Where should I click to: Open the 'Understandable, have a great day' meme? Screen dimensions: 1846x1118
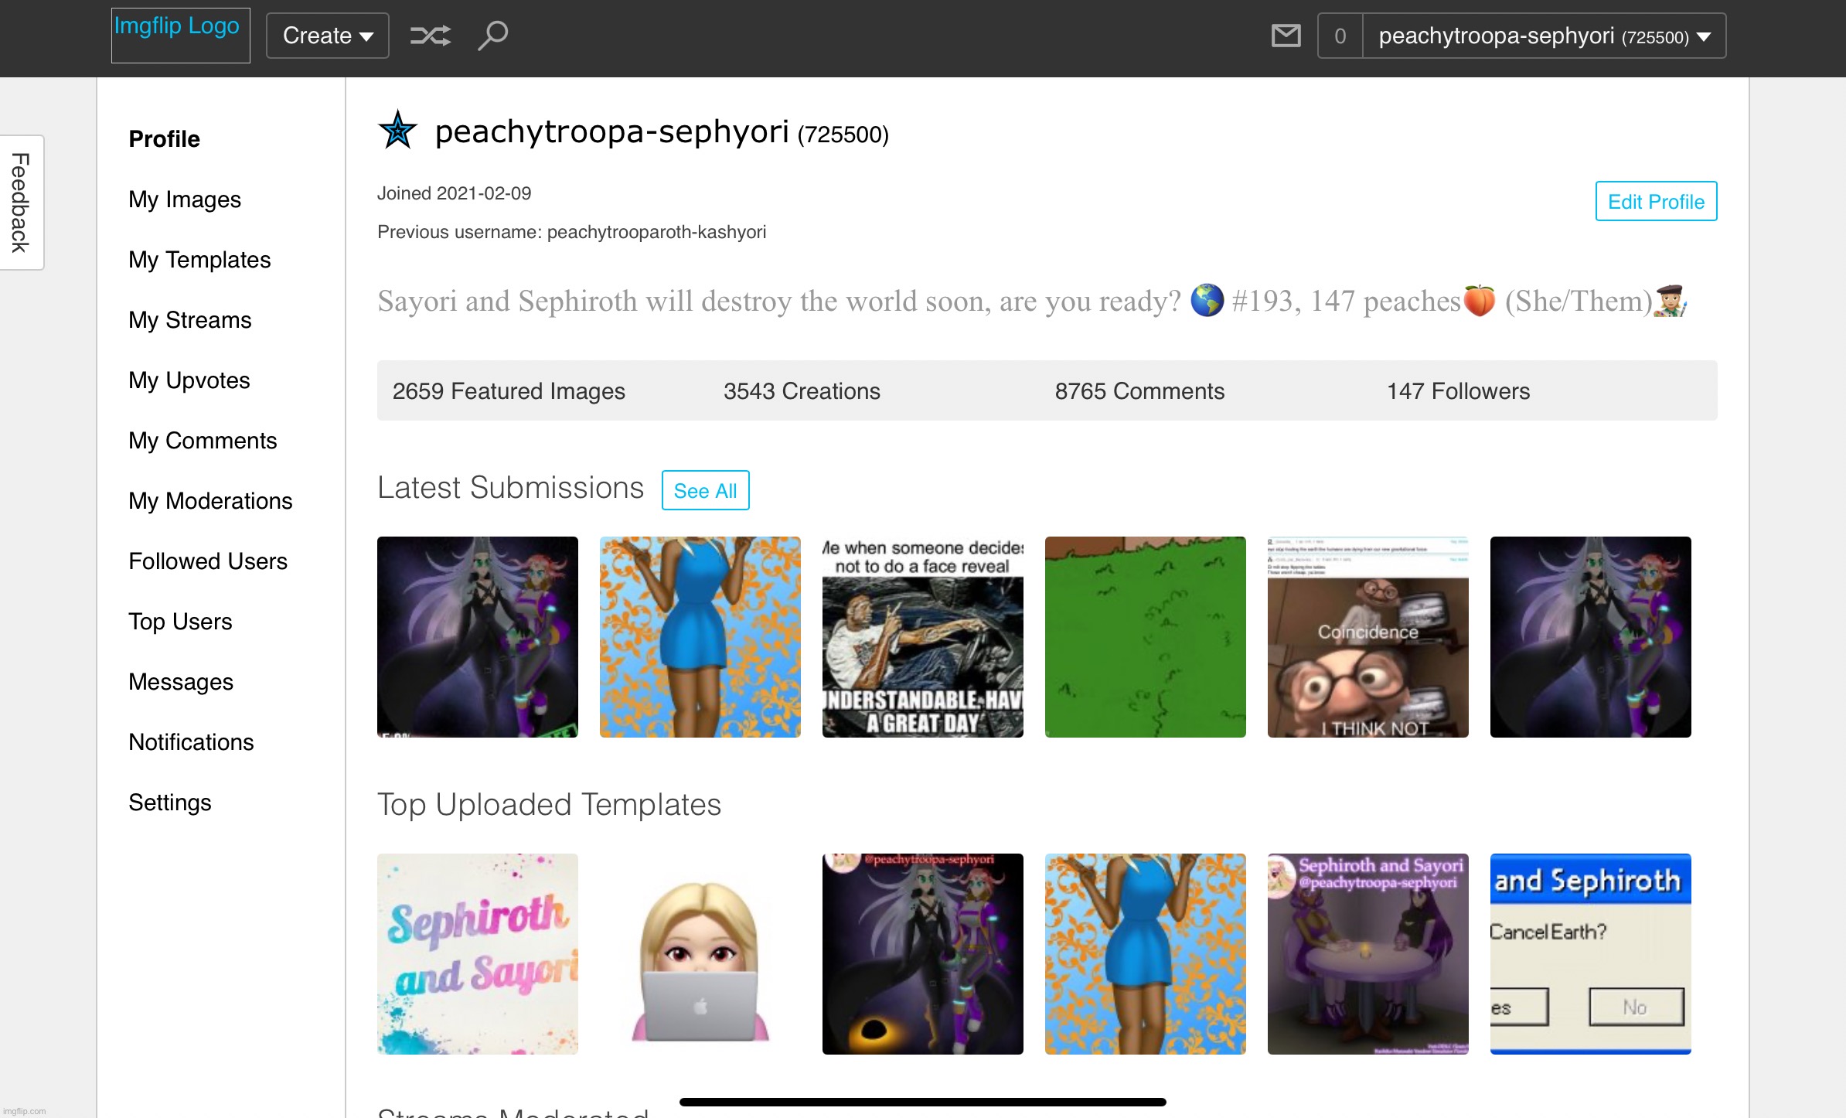[x=923, y=637]
